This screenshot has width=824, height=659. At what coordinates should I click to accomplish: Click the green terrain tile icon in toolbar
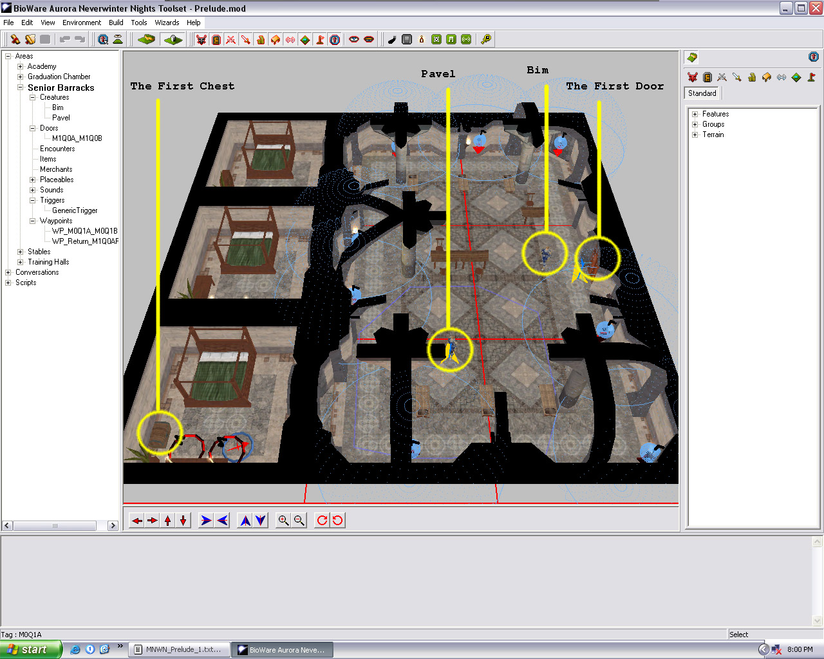147,39
